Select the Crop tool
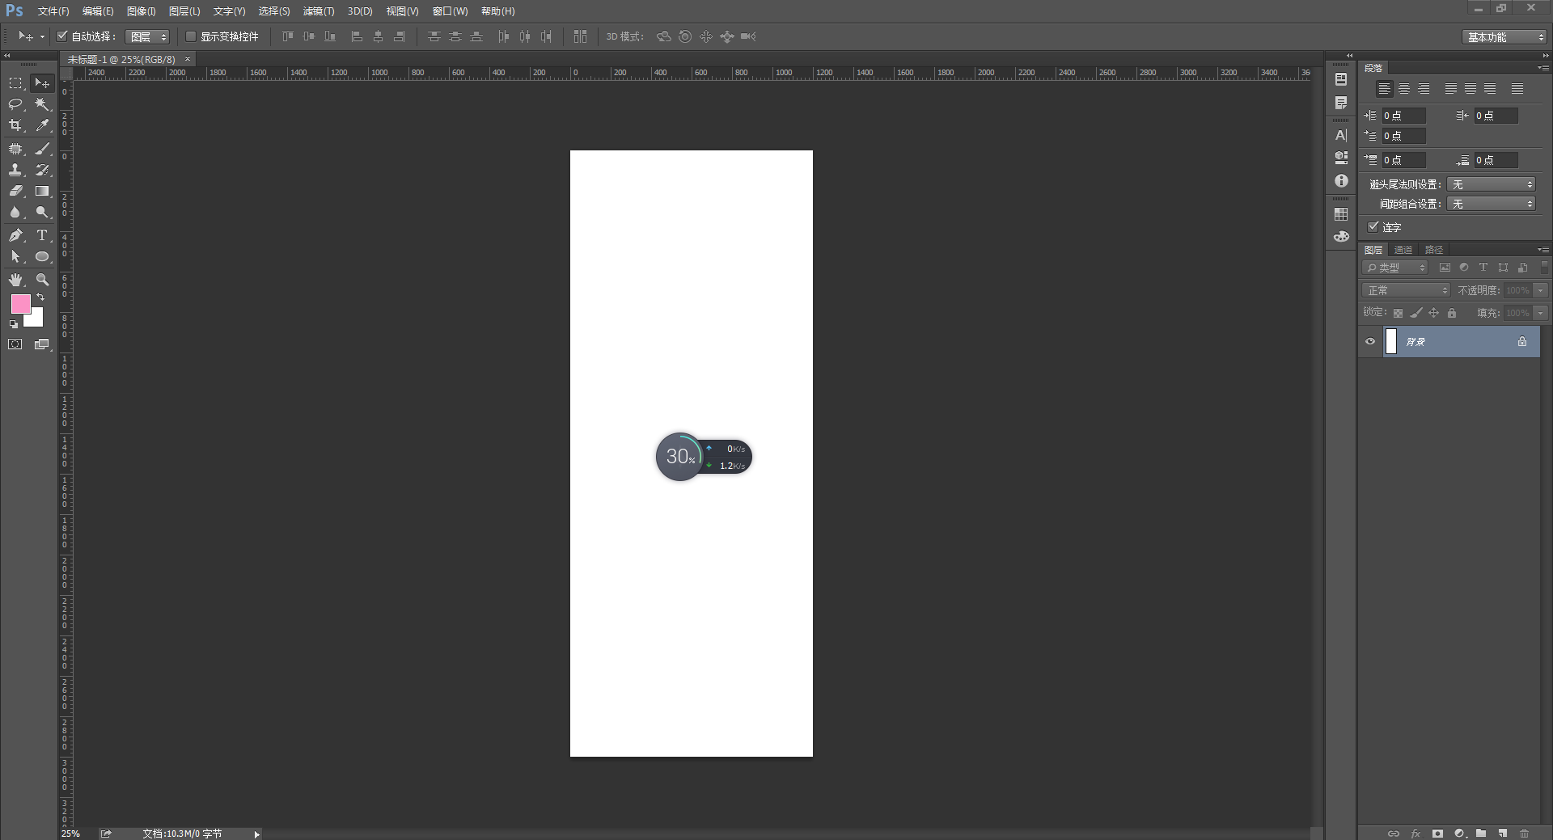 point(15,125)
